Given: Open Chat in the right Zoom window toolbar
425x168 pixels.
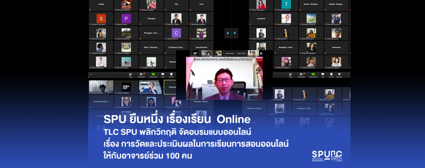Looking at the screenshot, I should 323,75.
